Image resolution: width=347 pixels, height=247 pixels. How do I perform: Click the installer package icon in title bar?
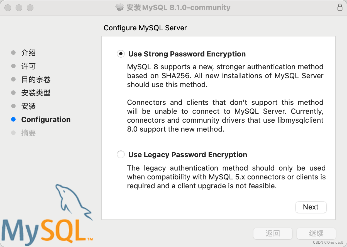pyautogui.click(x=119, y=8)
